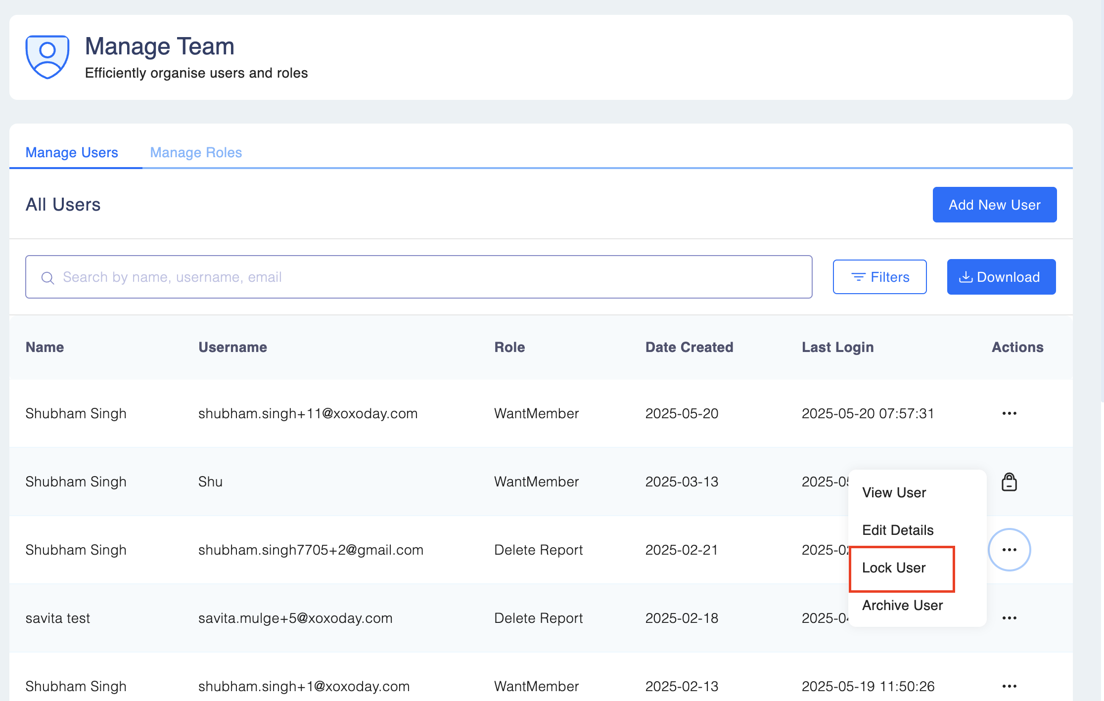The height and width of the screenshot is (701, 1104).
Task: Open actions menu for shubham.singh+11@xoxoday.com
Action: coord(1009,413)
